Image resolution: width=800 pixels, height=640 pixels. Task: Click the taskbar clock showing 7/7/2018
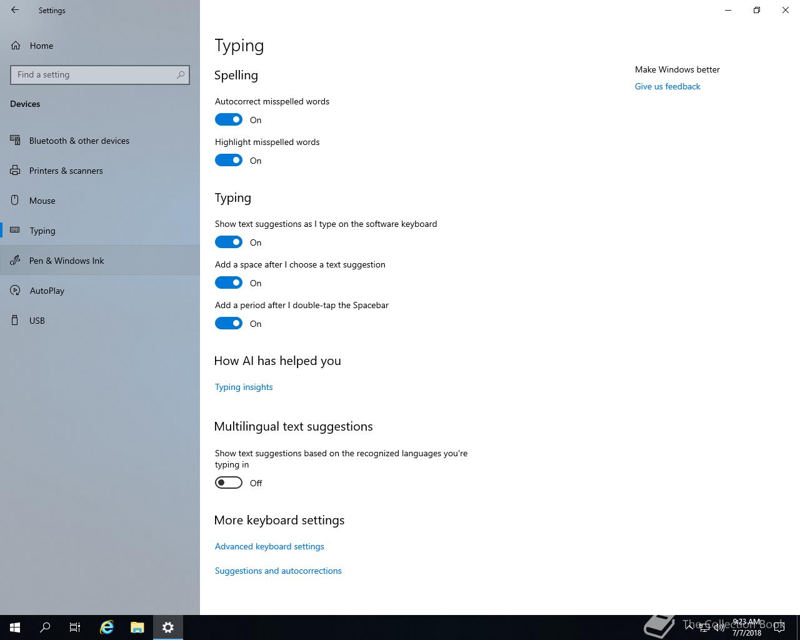(x=747, y=627)
